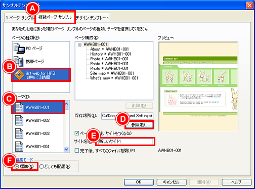Viewport: 255px width, 189px height.
Task: Pick the AWHB01-004 theme icon
Action: point(19,147)
